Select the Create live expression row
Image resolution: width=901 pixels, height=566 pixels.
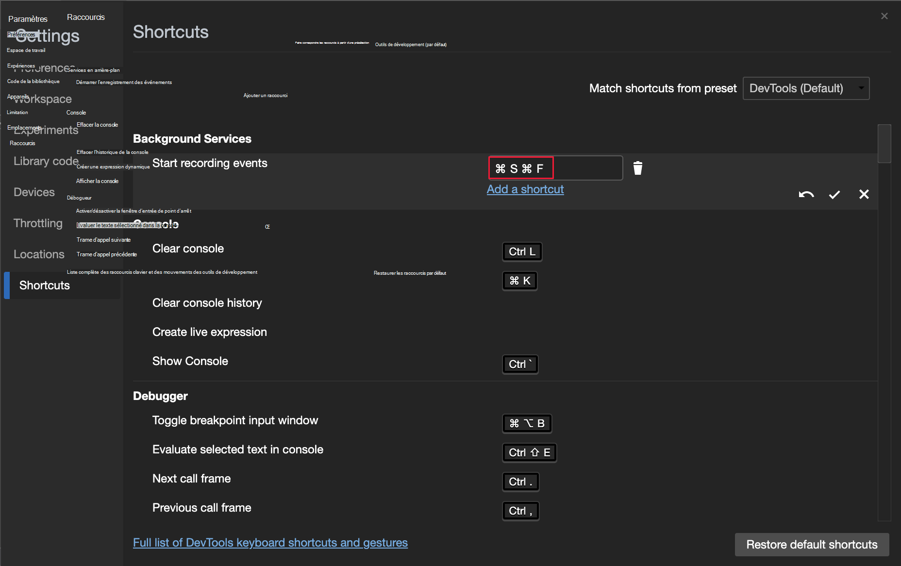(x=505, y=332)
